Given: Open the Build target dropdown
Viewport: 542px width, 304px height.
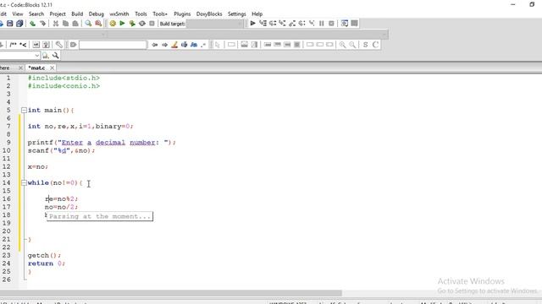Looking at the screenshot, I should coord(215,24).
